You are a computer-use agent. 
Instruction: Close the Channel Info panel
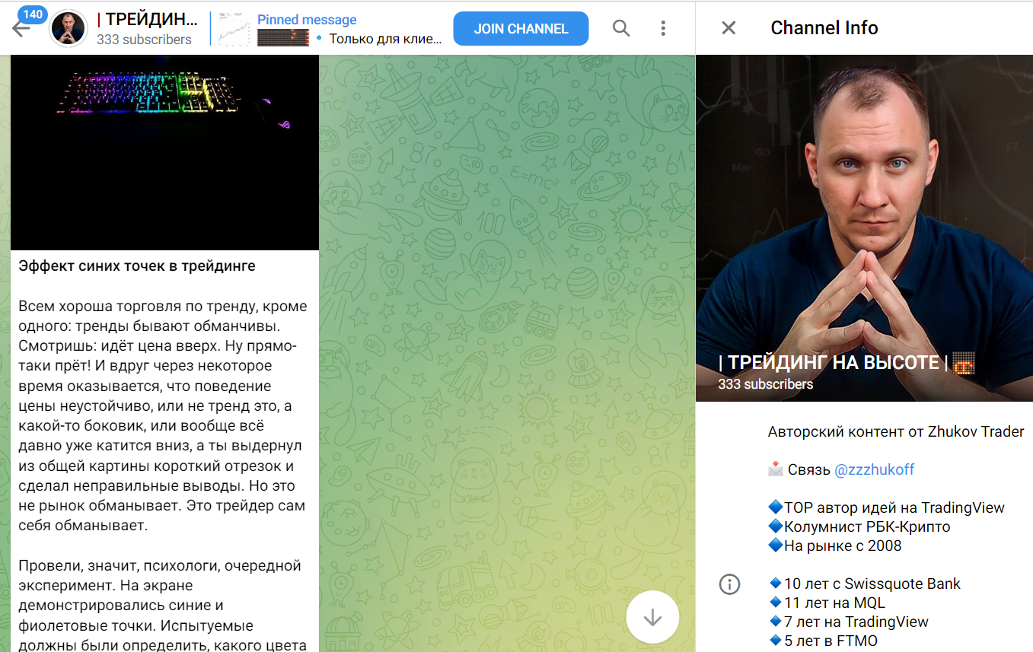coord(729,28)
